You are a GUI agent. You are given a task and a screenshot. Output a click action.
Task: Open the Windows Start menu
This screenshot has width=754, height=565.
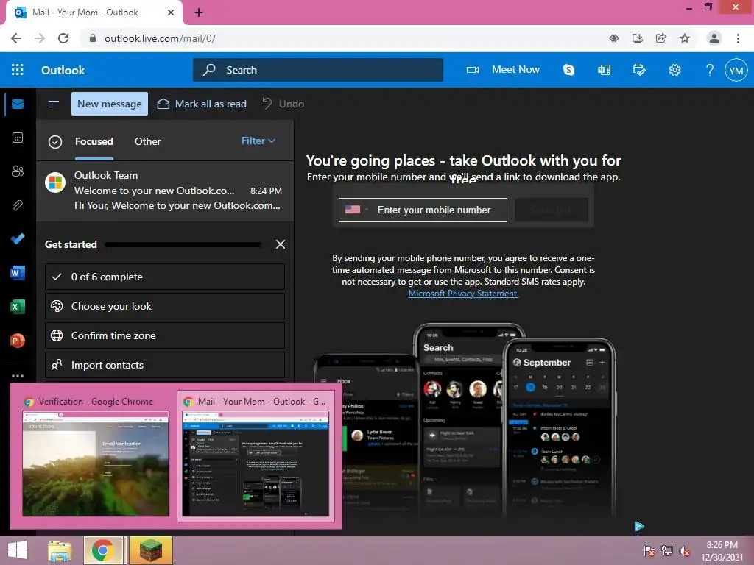click(x=18, y=550)
